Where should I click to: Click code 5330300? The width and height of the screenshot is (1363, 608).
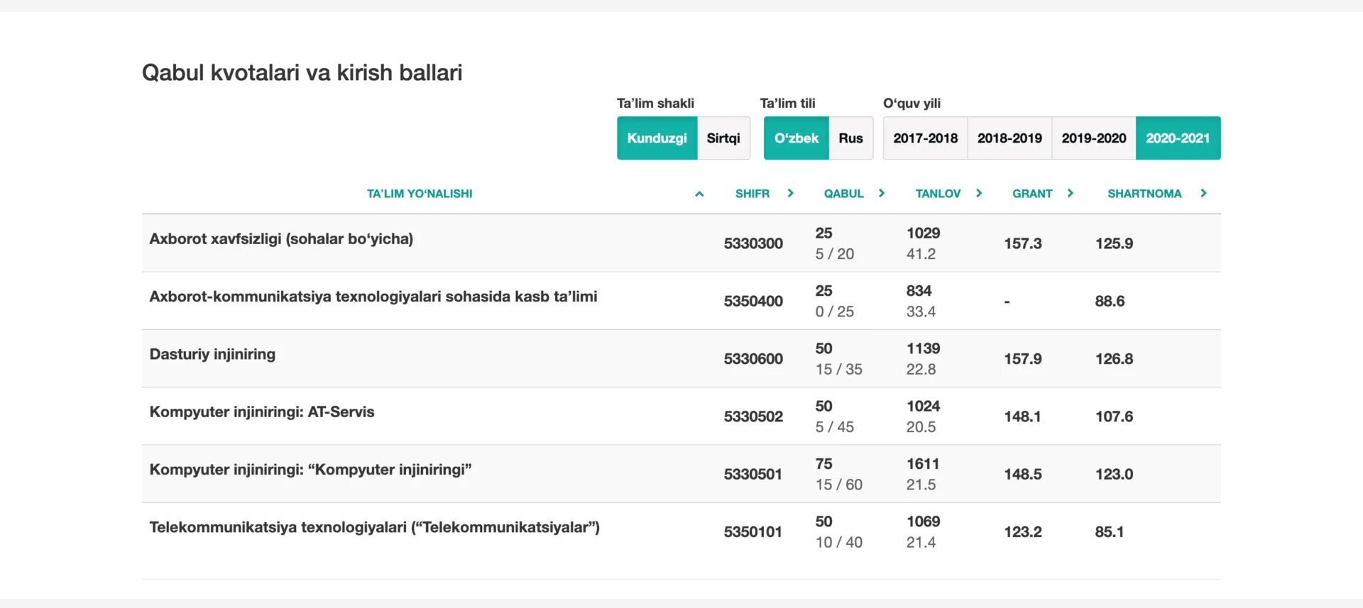753,243
